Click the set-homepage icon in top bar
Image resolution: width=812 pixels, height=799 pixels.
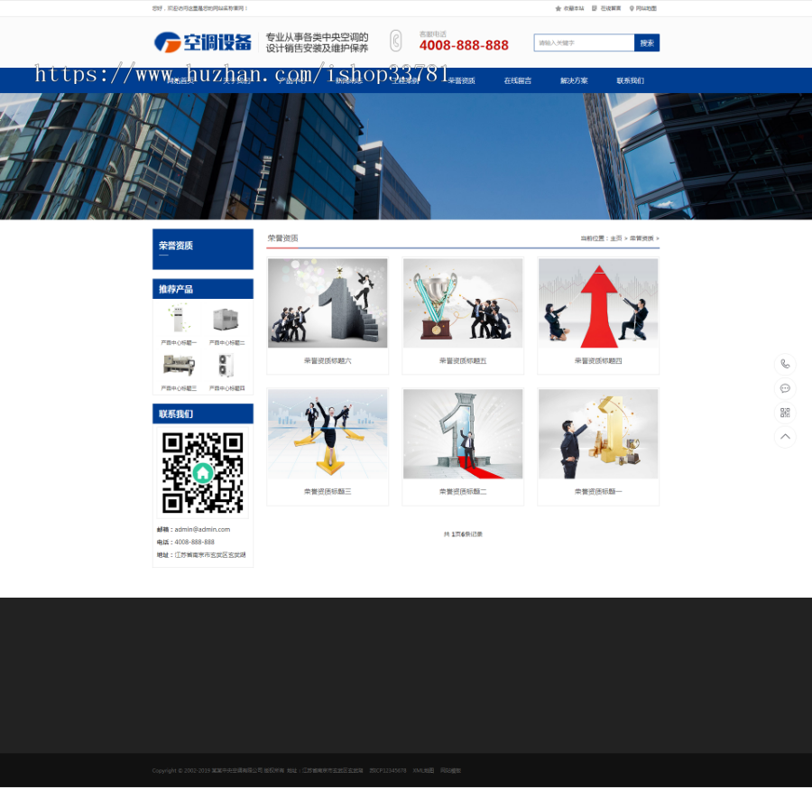pyautogui.click(x=595, y=8)
